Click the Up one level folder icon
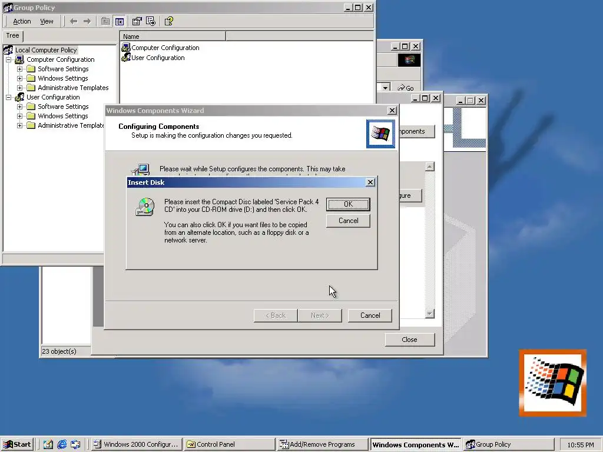603x452 pixels. pos(105,21)
